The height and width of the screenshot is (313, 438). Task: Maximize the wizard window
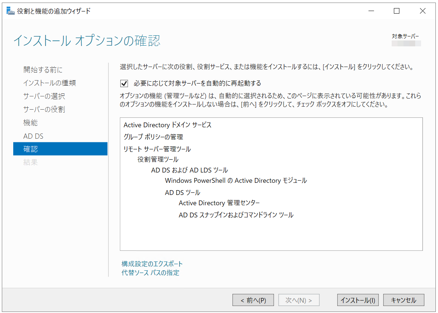click(x=396, y=11)
